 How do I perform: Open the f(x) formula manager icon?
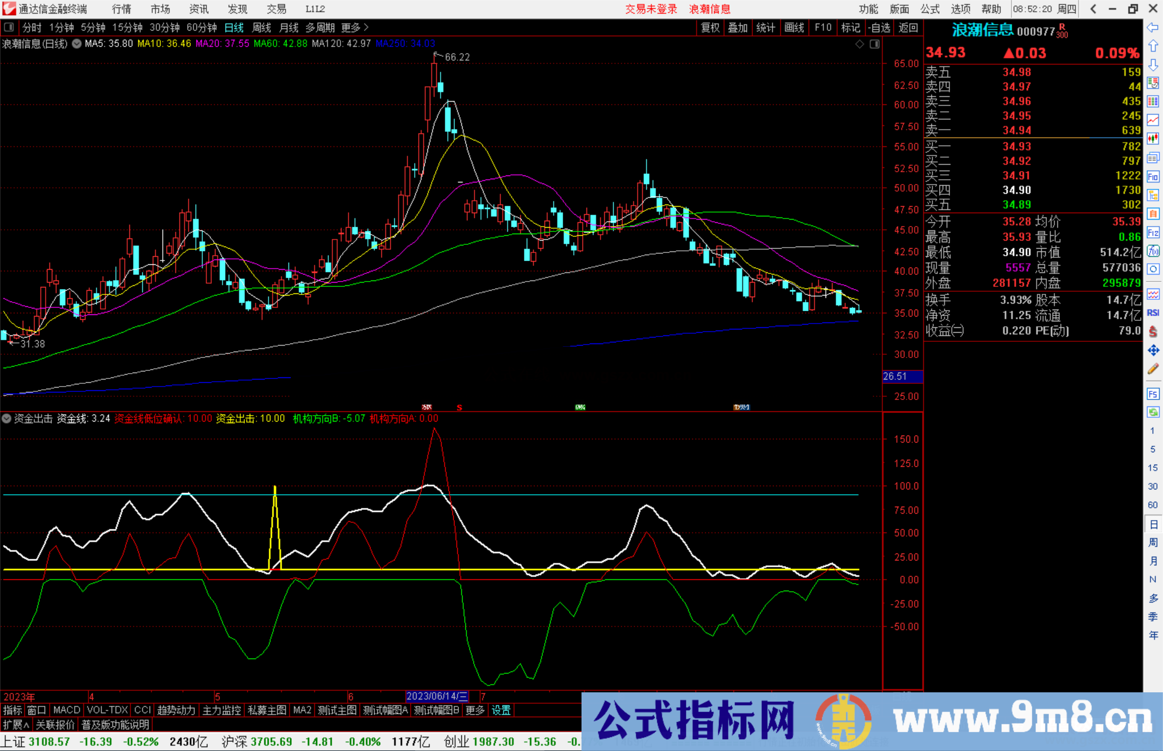(1153, 251)
